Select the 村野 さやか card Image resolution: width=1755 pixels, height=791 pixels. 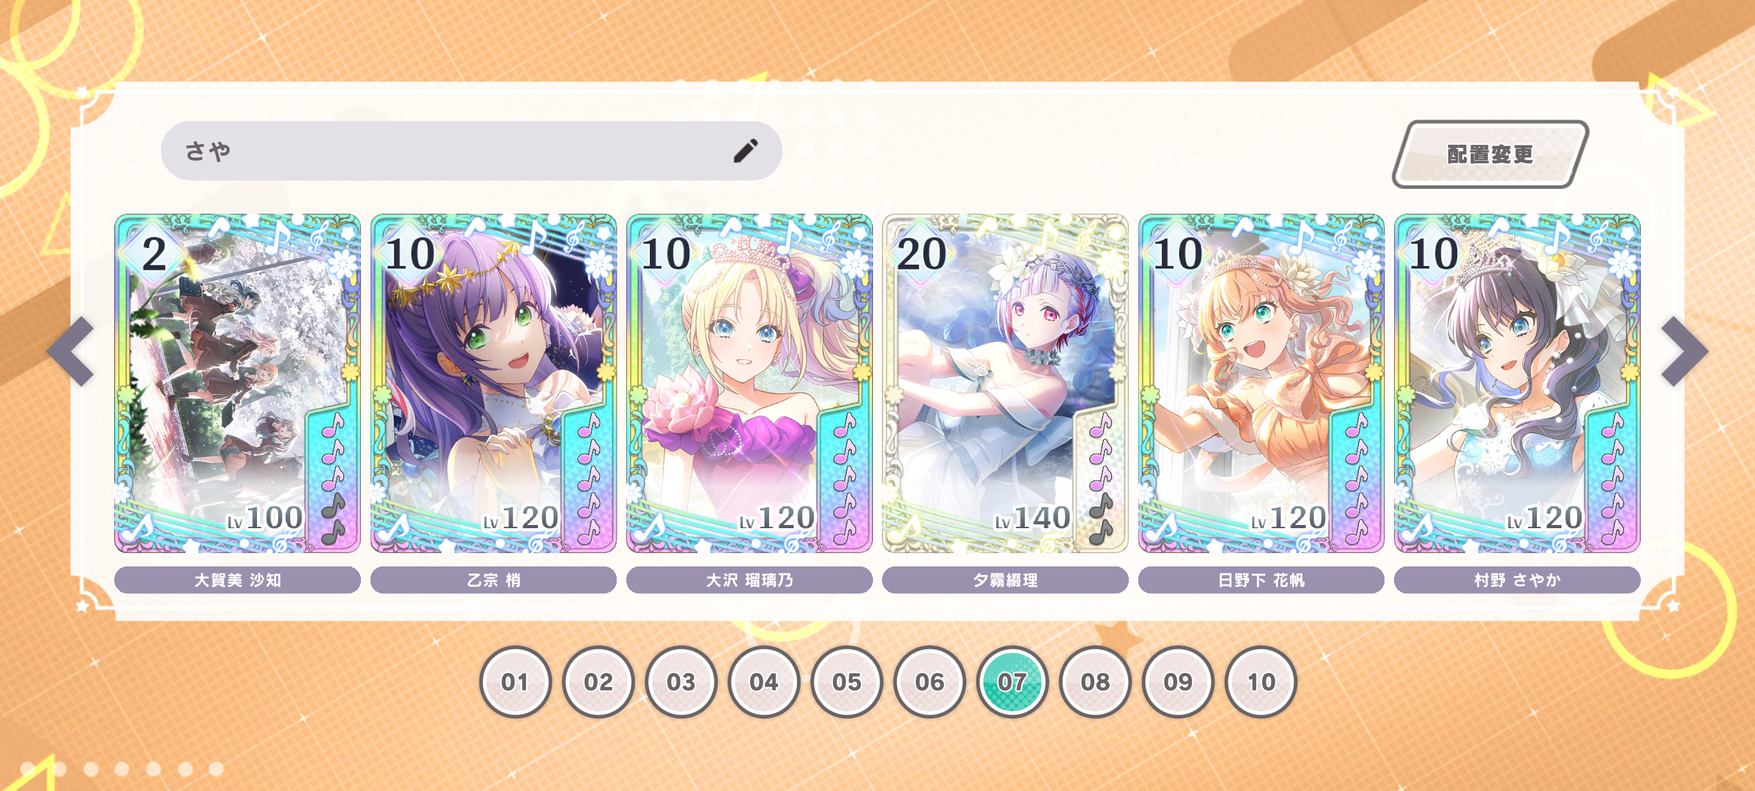pyautogui.click(x=1517, y=383)
